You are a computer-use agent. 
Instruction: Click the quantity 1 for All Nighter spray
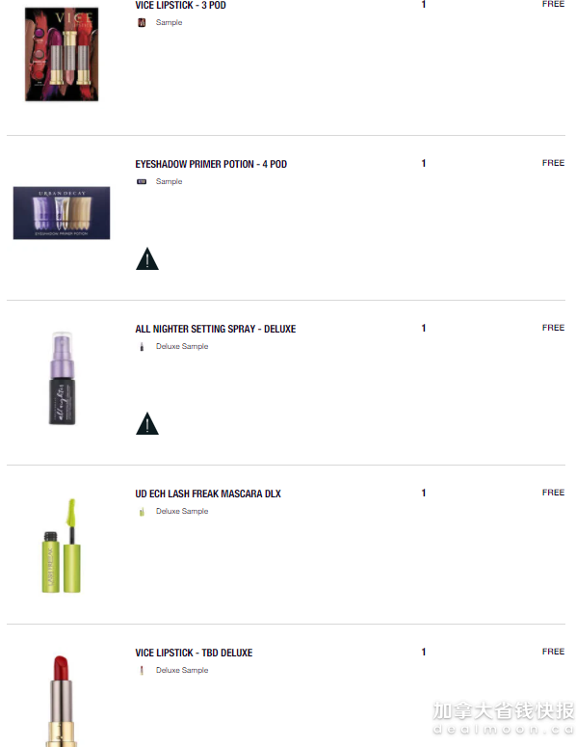[423, 328]
